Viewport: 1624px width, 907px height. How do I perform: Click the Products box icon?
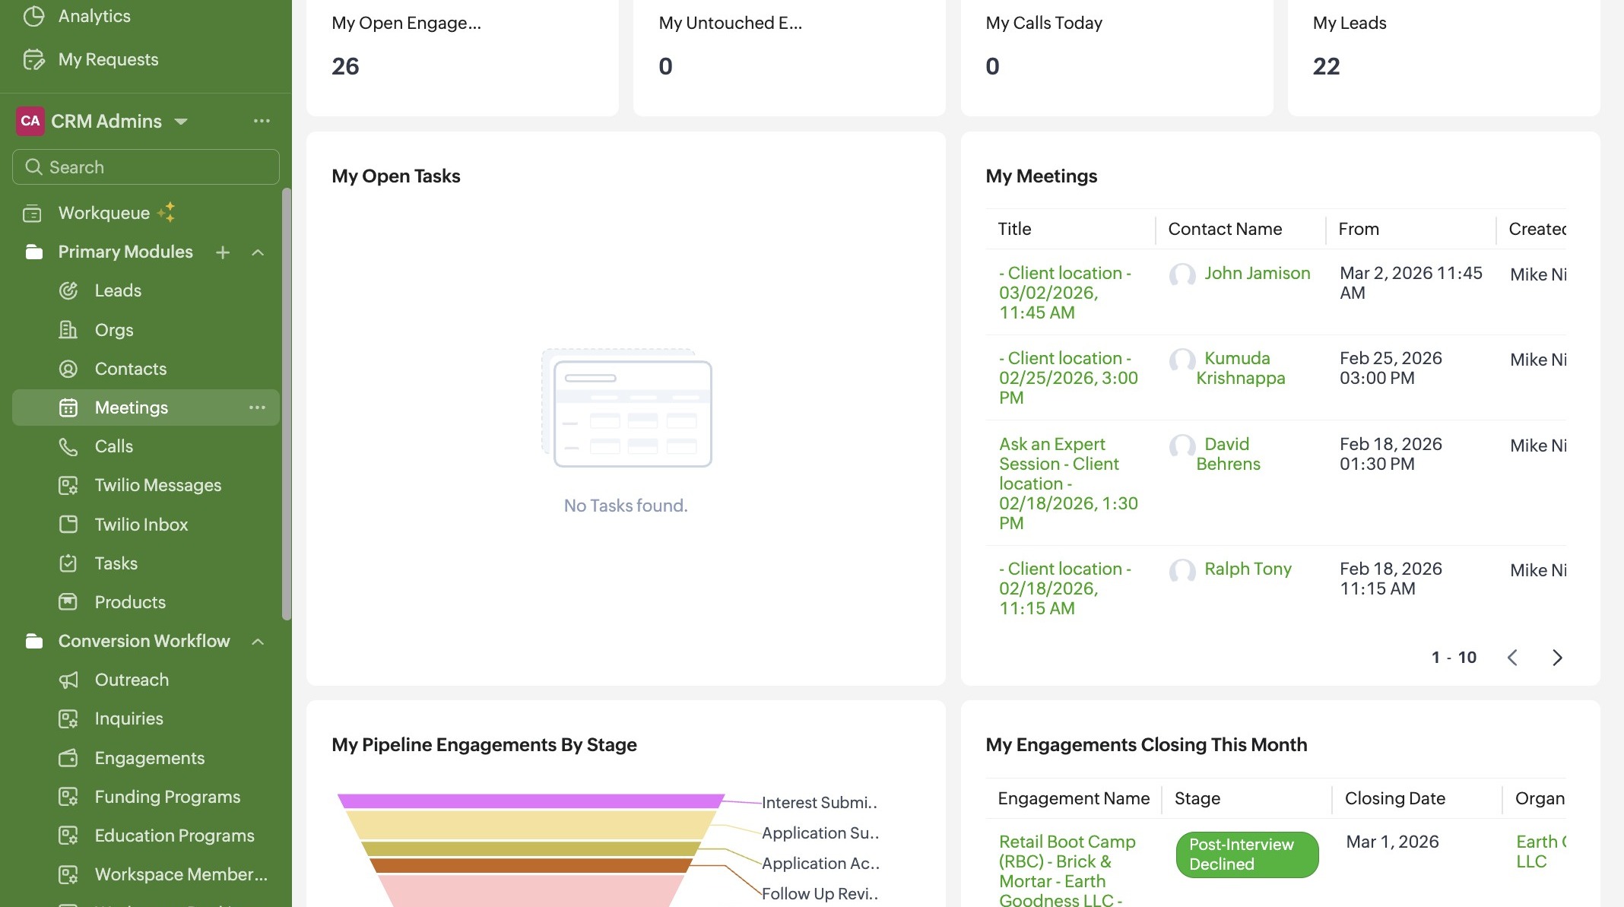[x=68, y=602]
